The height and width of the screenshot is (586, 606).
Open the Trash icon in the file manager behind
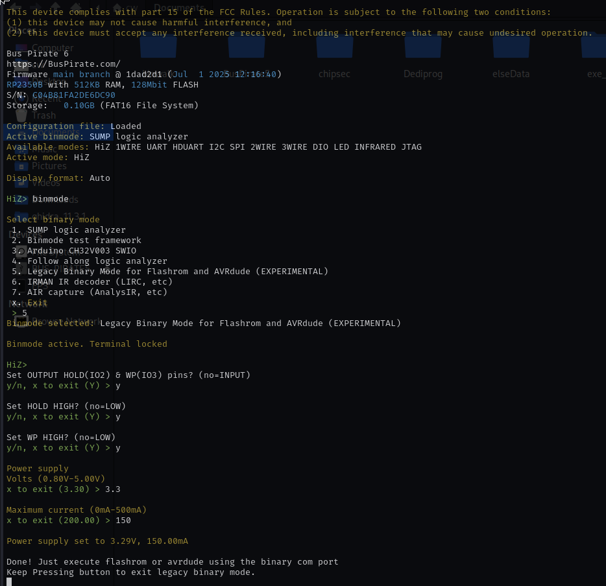tap(21, 115)
